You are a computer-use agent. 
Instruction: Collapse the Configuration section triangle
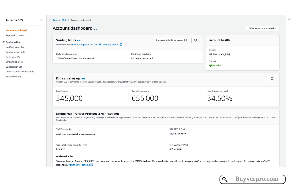4,42
